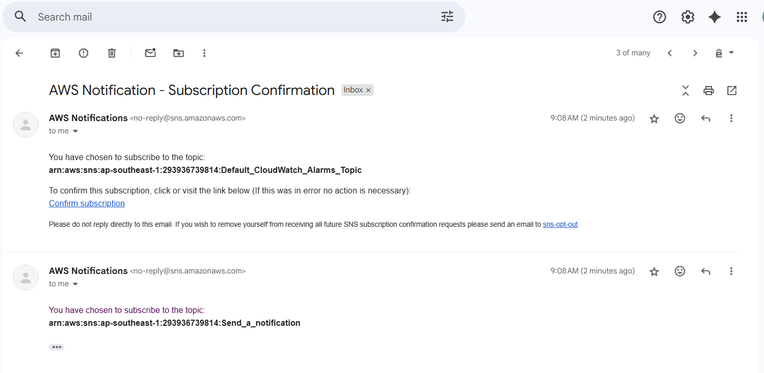Delete this conversation
This screenshot has width=764, height=373.
pyautogui.click(x=112, y=53)
